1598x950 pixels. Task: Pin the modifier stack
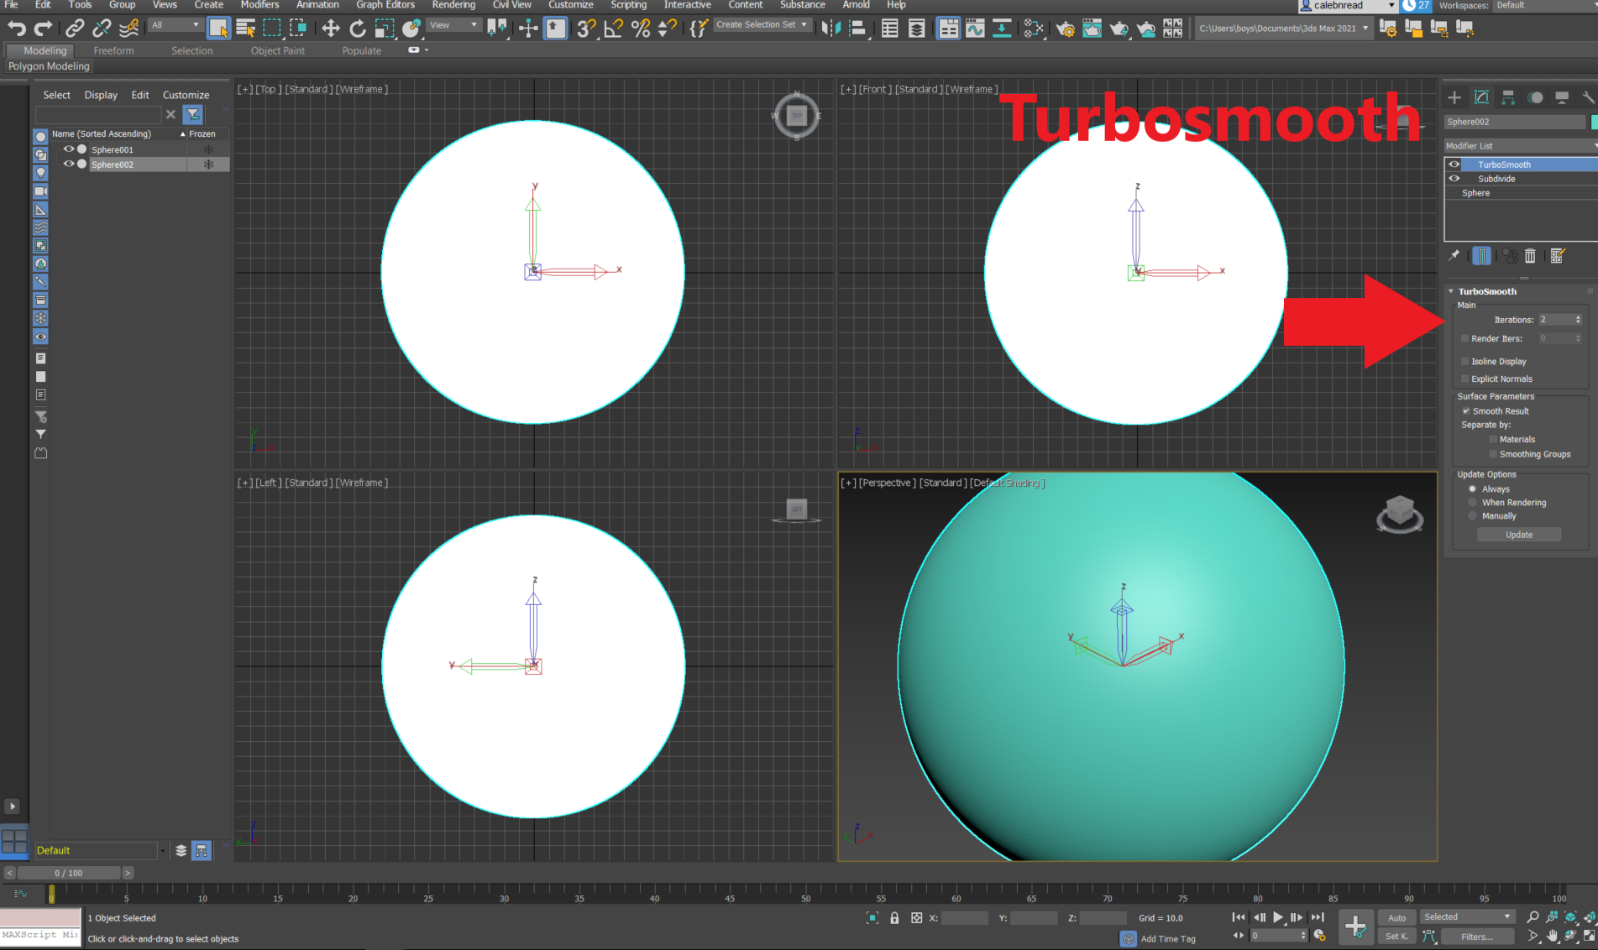tap(1454, 256)
